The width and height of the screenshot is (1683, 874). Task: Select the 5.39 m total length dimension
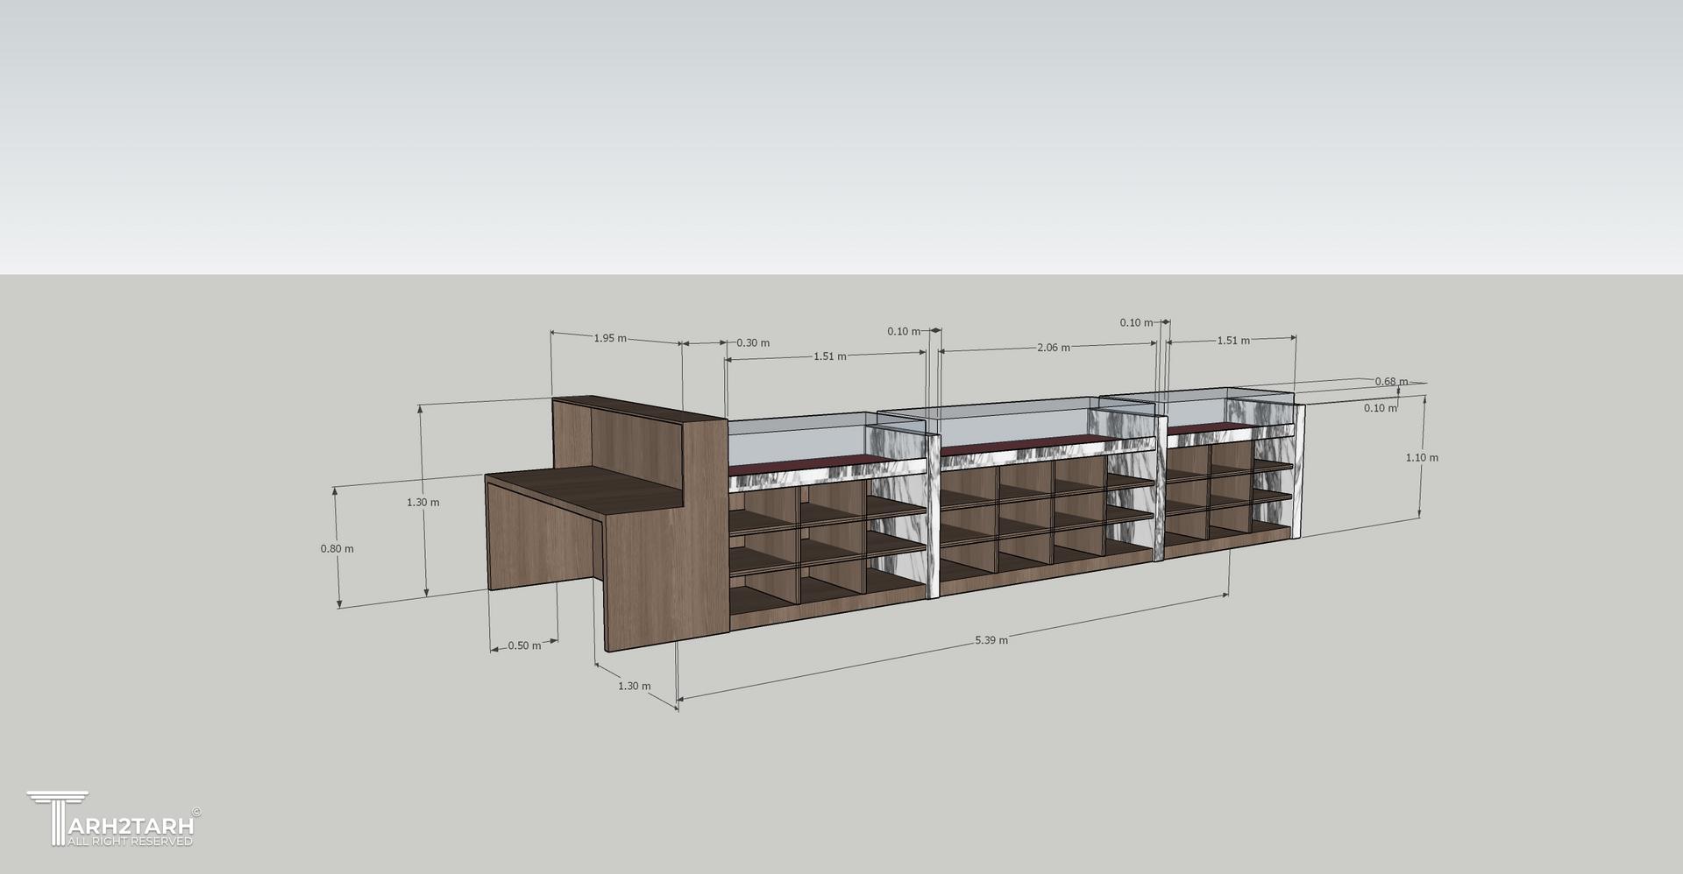click(x=991, y=640)
